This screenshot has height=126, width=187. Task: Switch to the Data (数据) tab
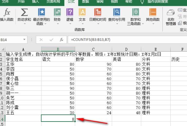pyautogui.click(x=85, y=2)
